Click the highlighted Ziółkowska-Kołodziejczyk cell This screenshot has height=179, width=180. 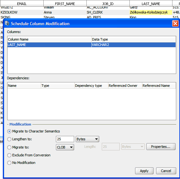(x=151, y=12)
